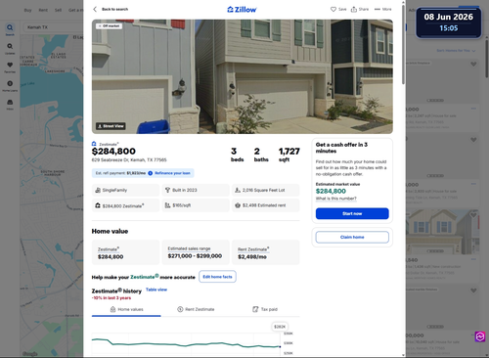Viewport: 489px width, 358px height.
Task: Click the SingleFamily home type icon
Action: [98, 190]
